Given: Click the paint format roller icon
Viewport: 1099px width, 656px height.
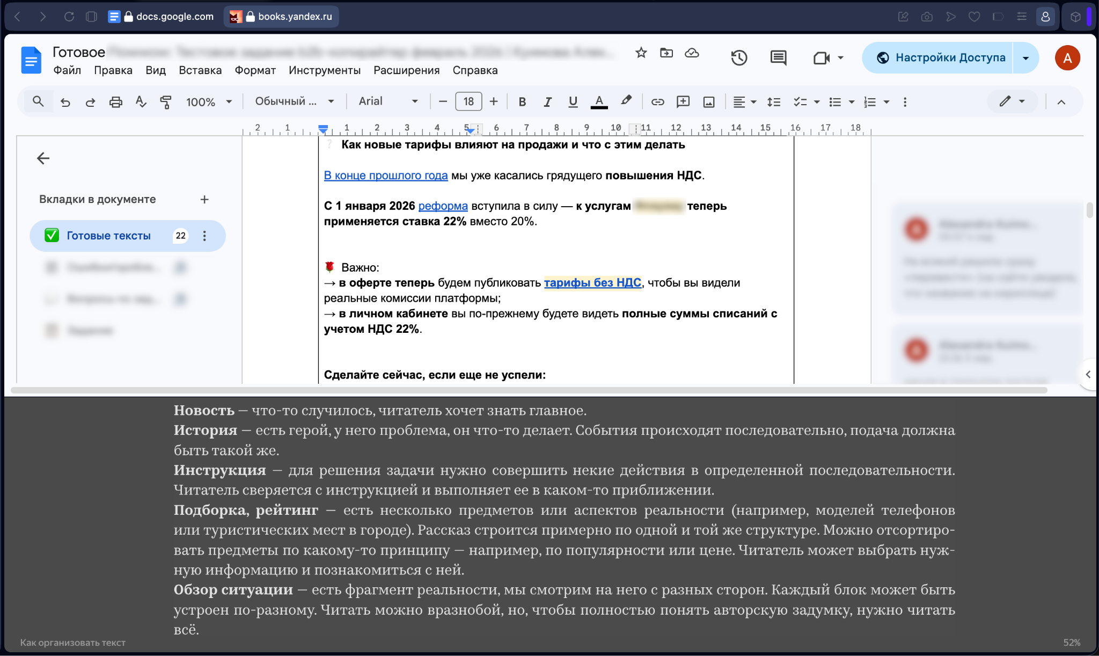Looking at the screenshot, I should pos(166,102).
